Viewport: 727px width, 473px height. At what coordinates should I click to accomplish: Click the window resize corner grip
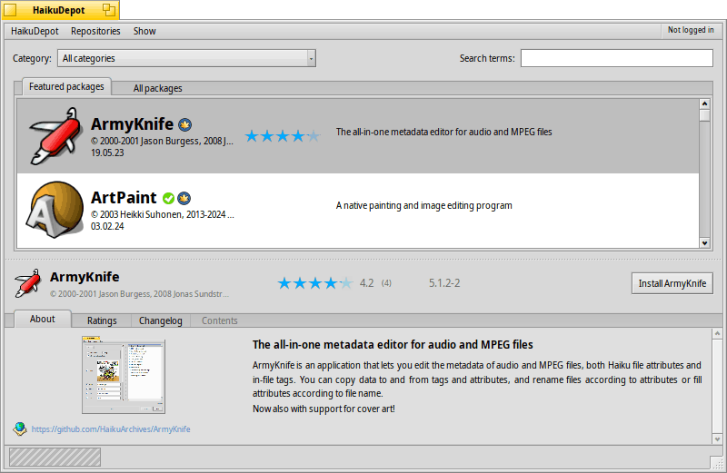point(716,462)
